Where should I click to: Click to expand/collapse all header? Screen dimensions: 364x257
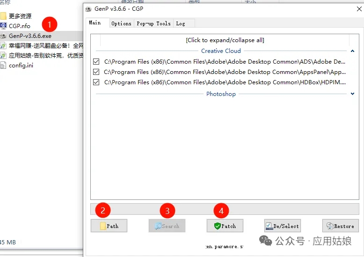pos(225,40)
